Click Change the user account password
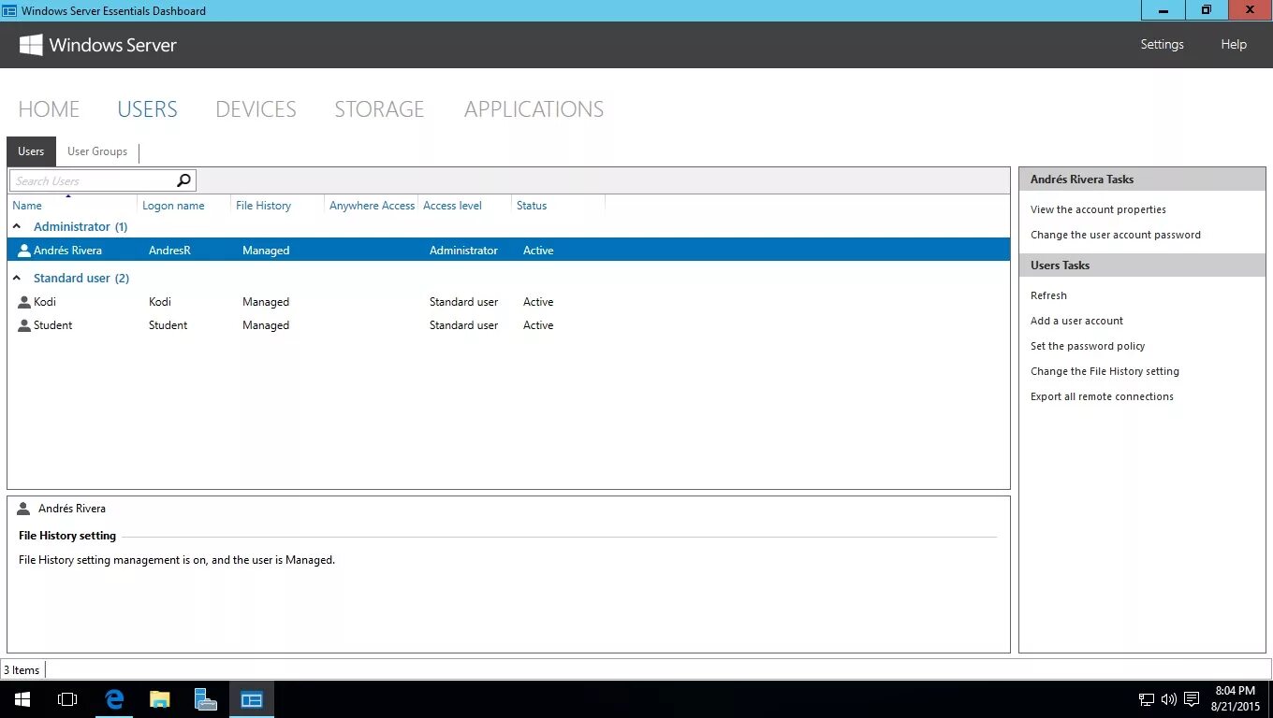 coord(1116,235)
